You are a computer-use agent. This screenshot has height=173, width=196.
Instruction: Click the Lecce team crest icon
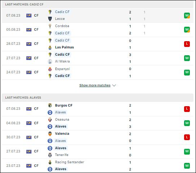50,19
